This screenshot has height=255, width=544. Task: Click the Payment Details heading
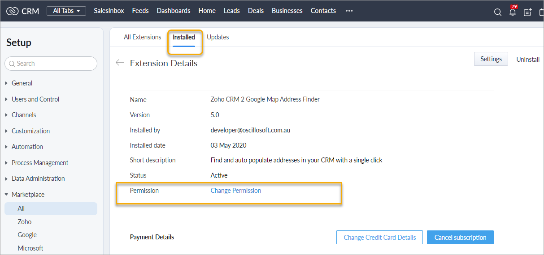(x=152, y=237)
